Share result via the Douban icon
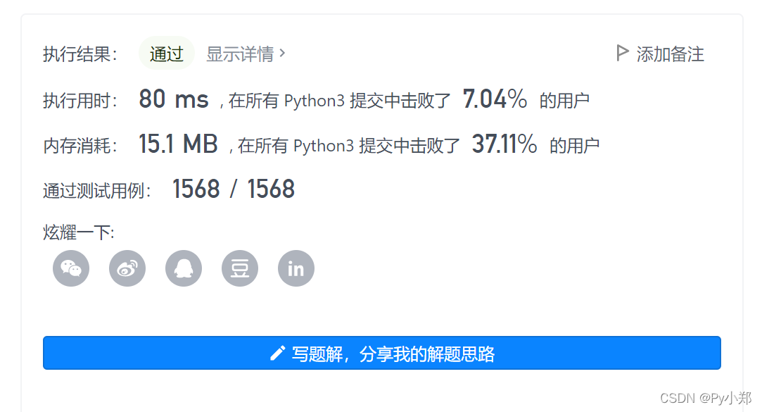Viewport: 762px width, 412px height. (x=239, y=268)
